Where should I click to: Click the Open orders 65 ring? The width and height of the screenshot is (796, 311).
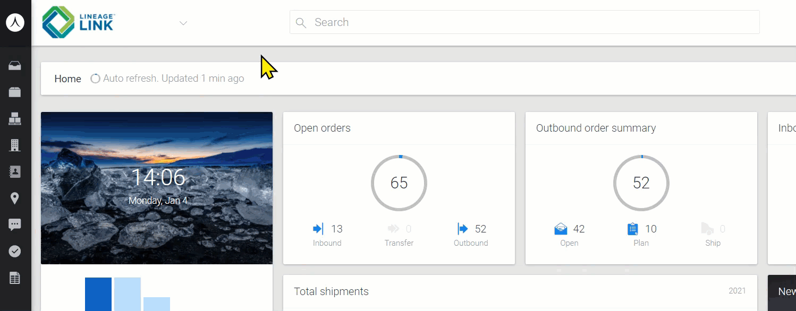click(399, 183)
